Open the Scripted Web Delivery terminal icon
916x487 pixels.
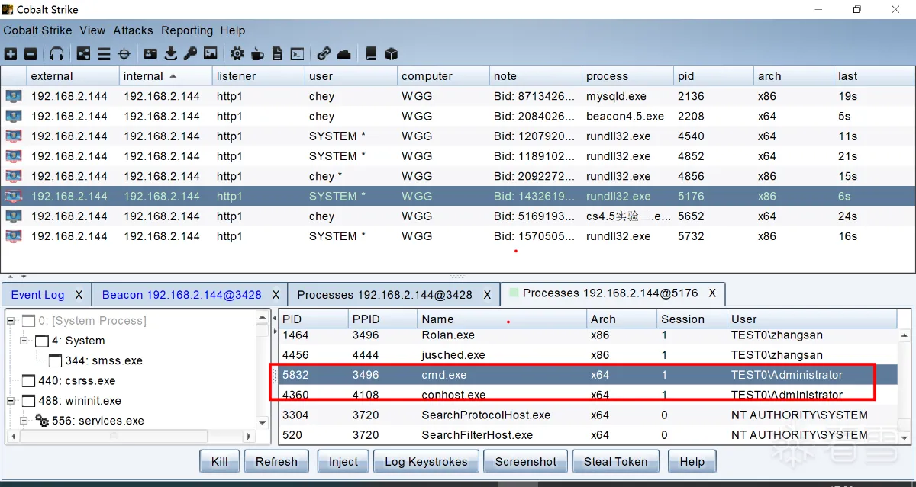point(298,54)
